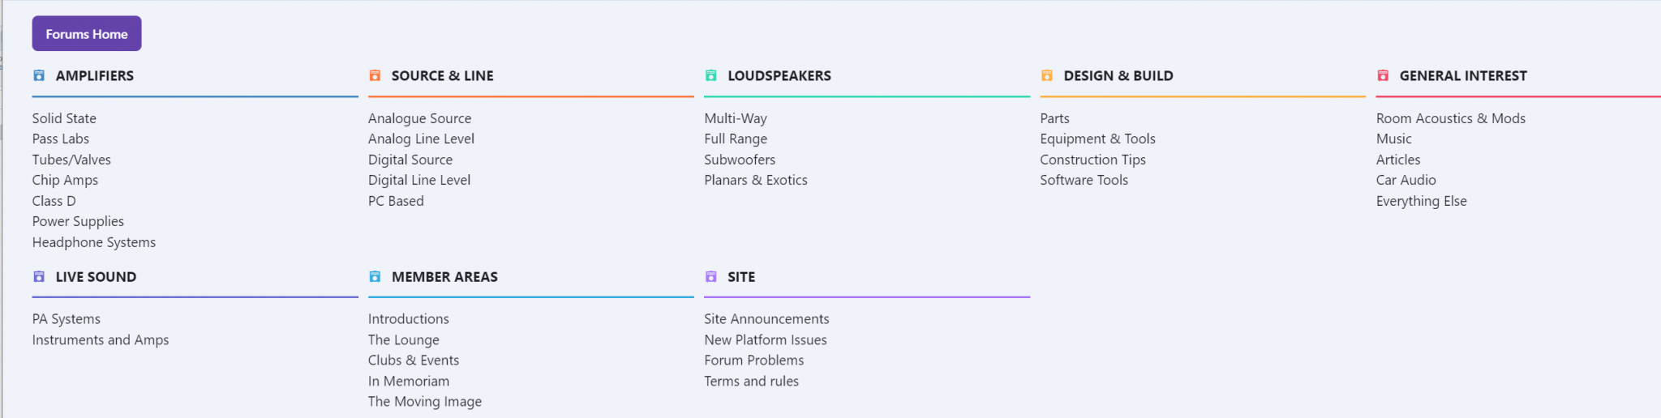The width and height of the screenshot is (1661, 418).
Task: Open the Solid State forum link
Action: click(x=64, y=118)
